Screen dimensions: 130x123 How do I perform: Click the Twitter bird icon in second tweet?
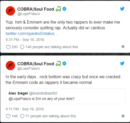[x=122, y=63]
